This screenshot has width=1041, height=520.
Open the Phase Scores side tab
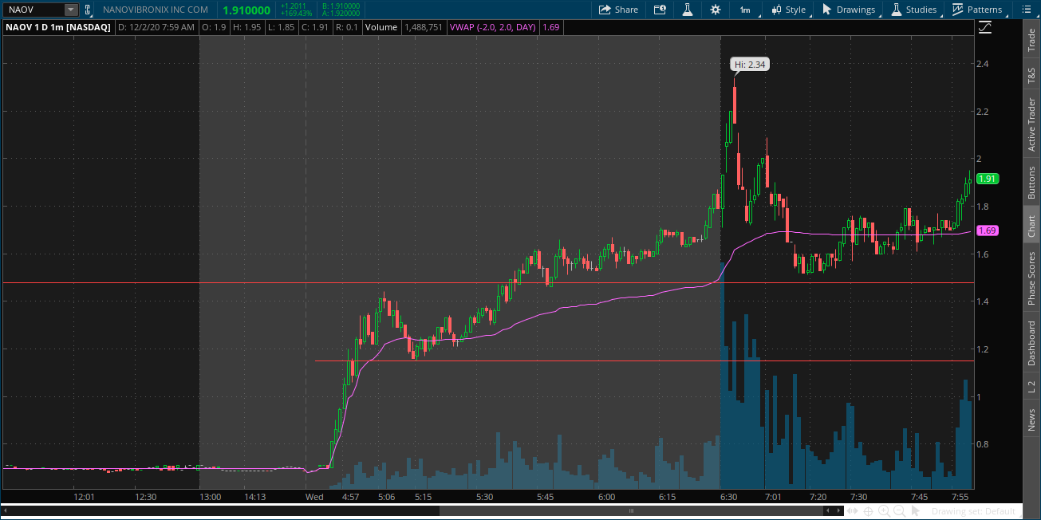tap(1031, 278)
